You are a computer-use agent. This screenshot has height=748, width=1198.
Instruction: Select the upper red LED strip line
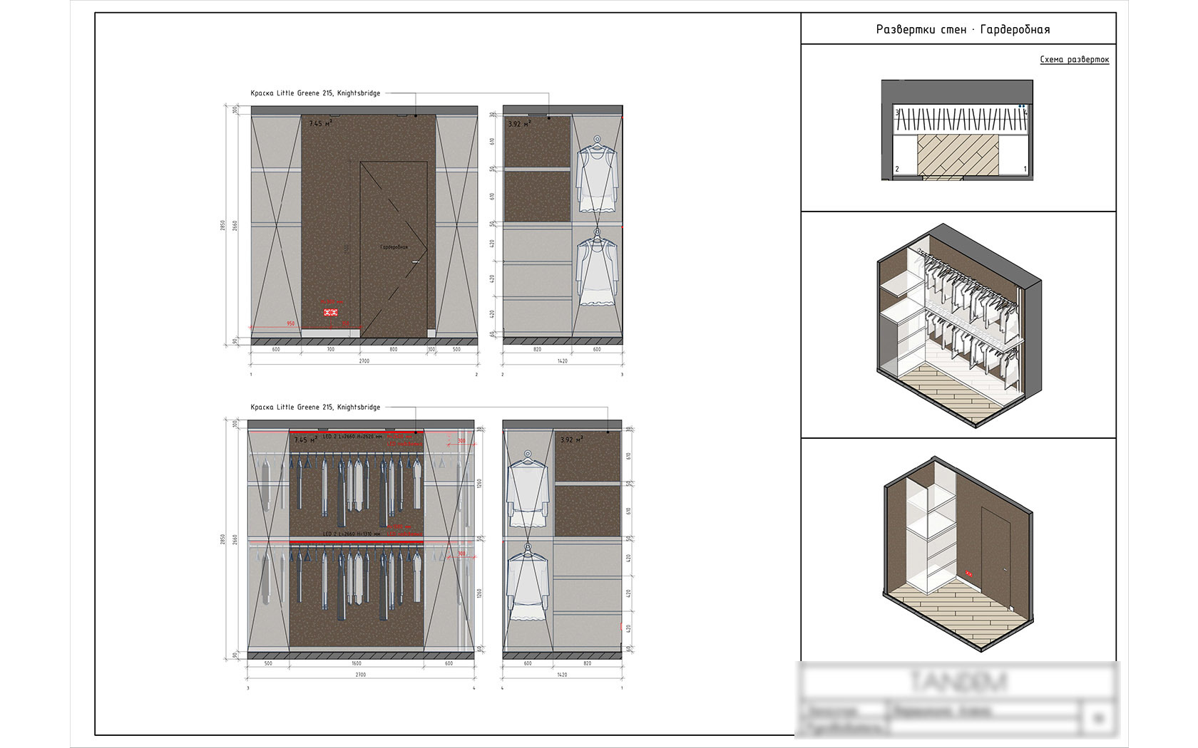click(357, 431)
